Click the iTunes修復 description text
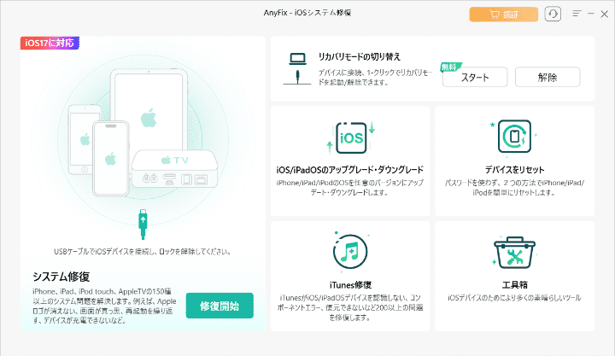 point(350,308)
